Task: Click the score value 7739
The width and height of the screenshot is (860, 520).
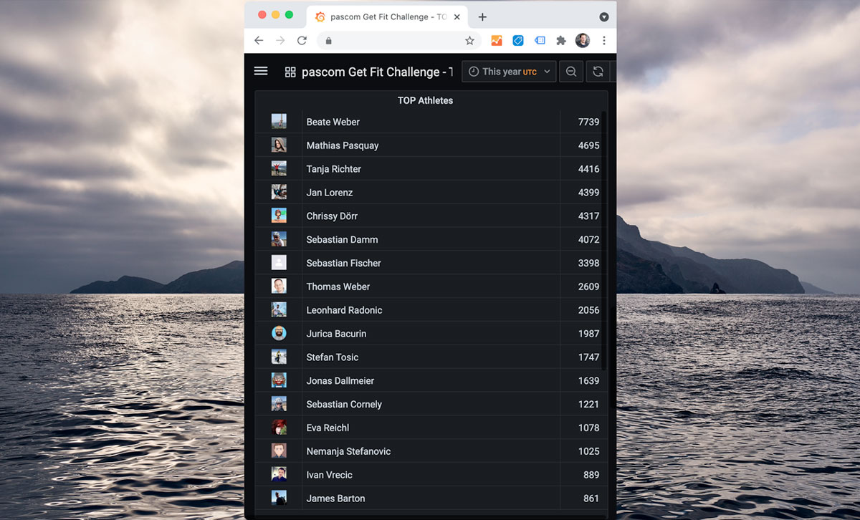Action: (x=589, y=122)
